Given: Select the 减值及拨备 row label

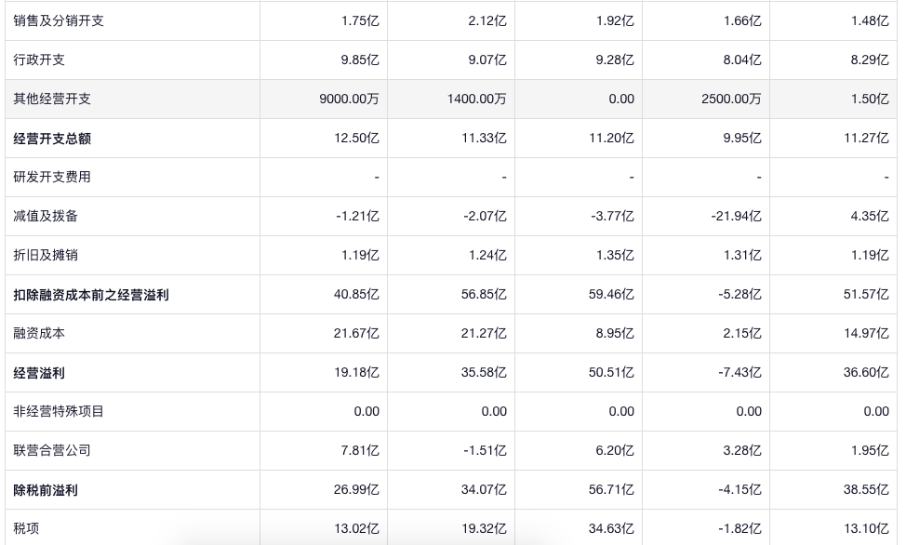Looking at the screenshot, I should coord(46,216).
